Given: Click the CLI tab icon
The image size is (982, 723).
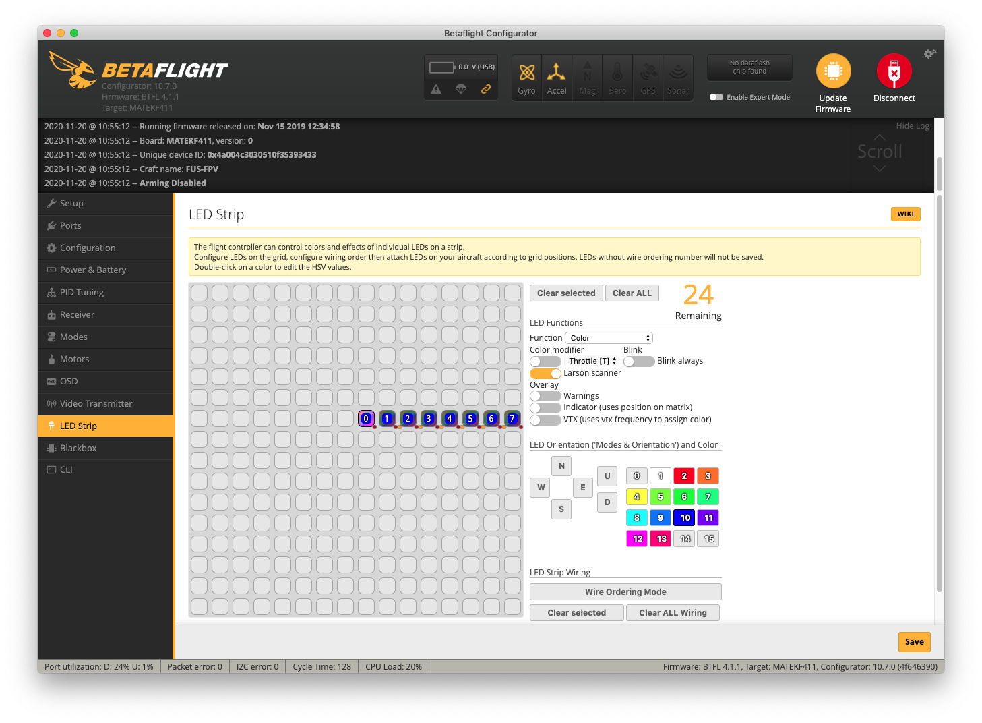Looking at the screenshot, I should click(x=51, y=470).
